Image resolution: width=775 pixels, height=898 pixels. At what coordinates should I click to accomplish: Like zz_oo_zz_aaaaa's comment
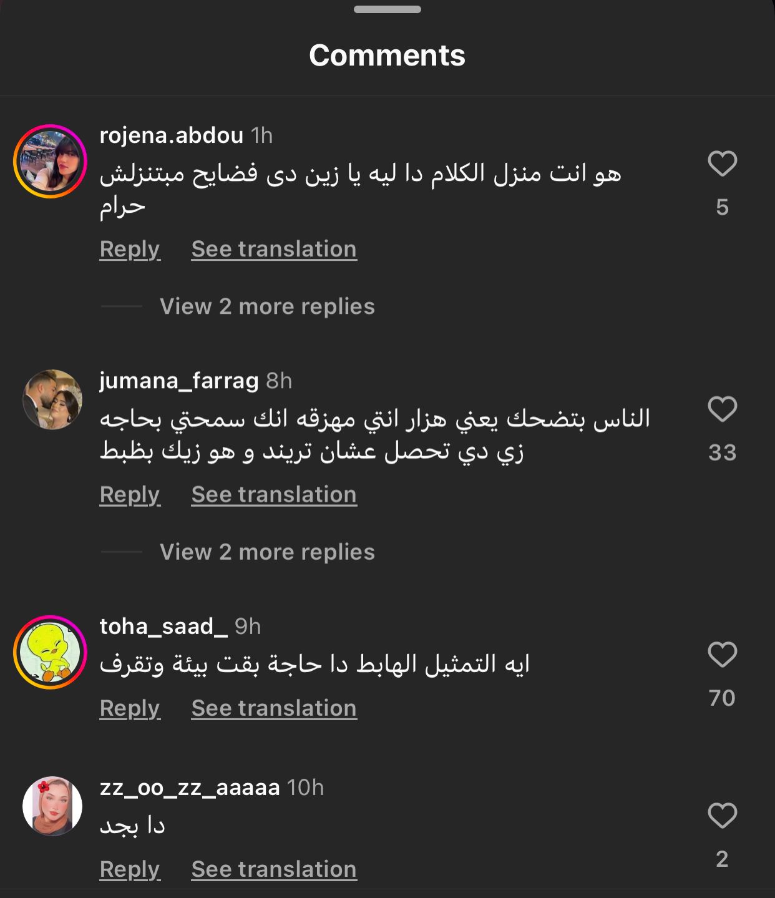pos(723,816)
